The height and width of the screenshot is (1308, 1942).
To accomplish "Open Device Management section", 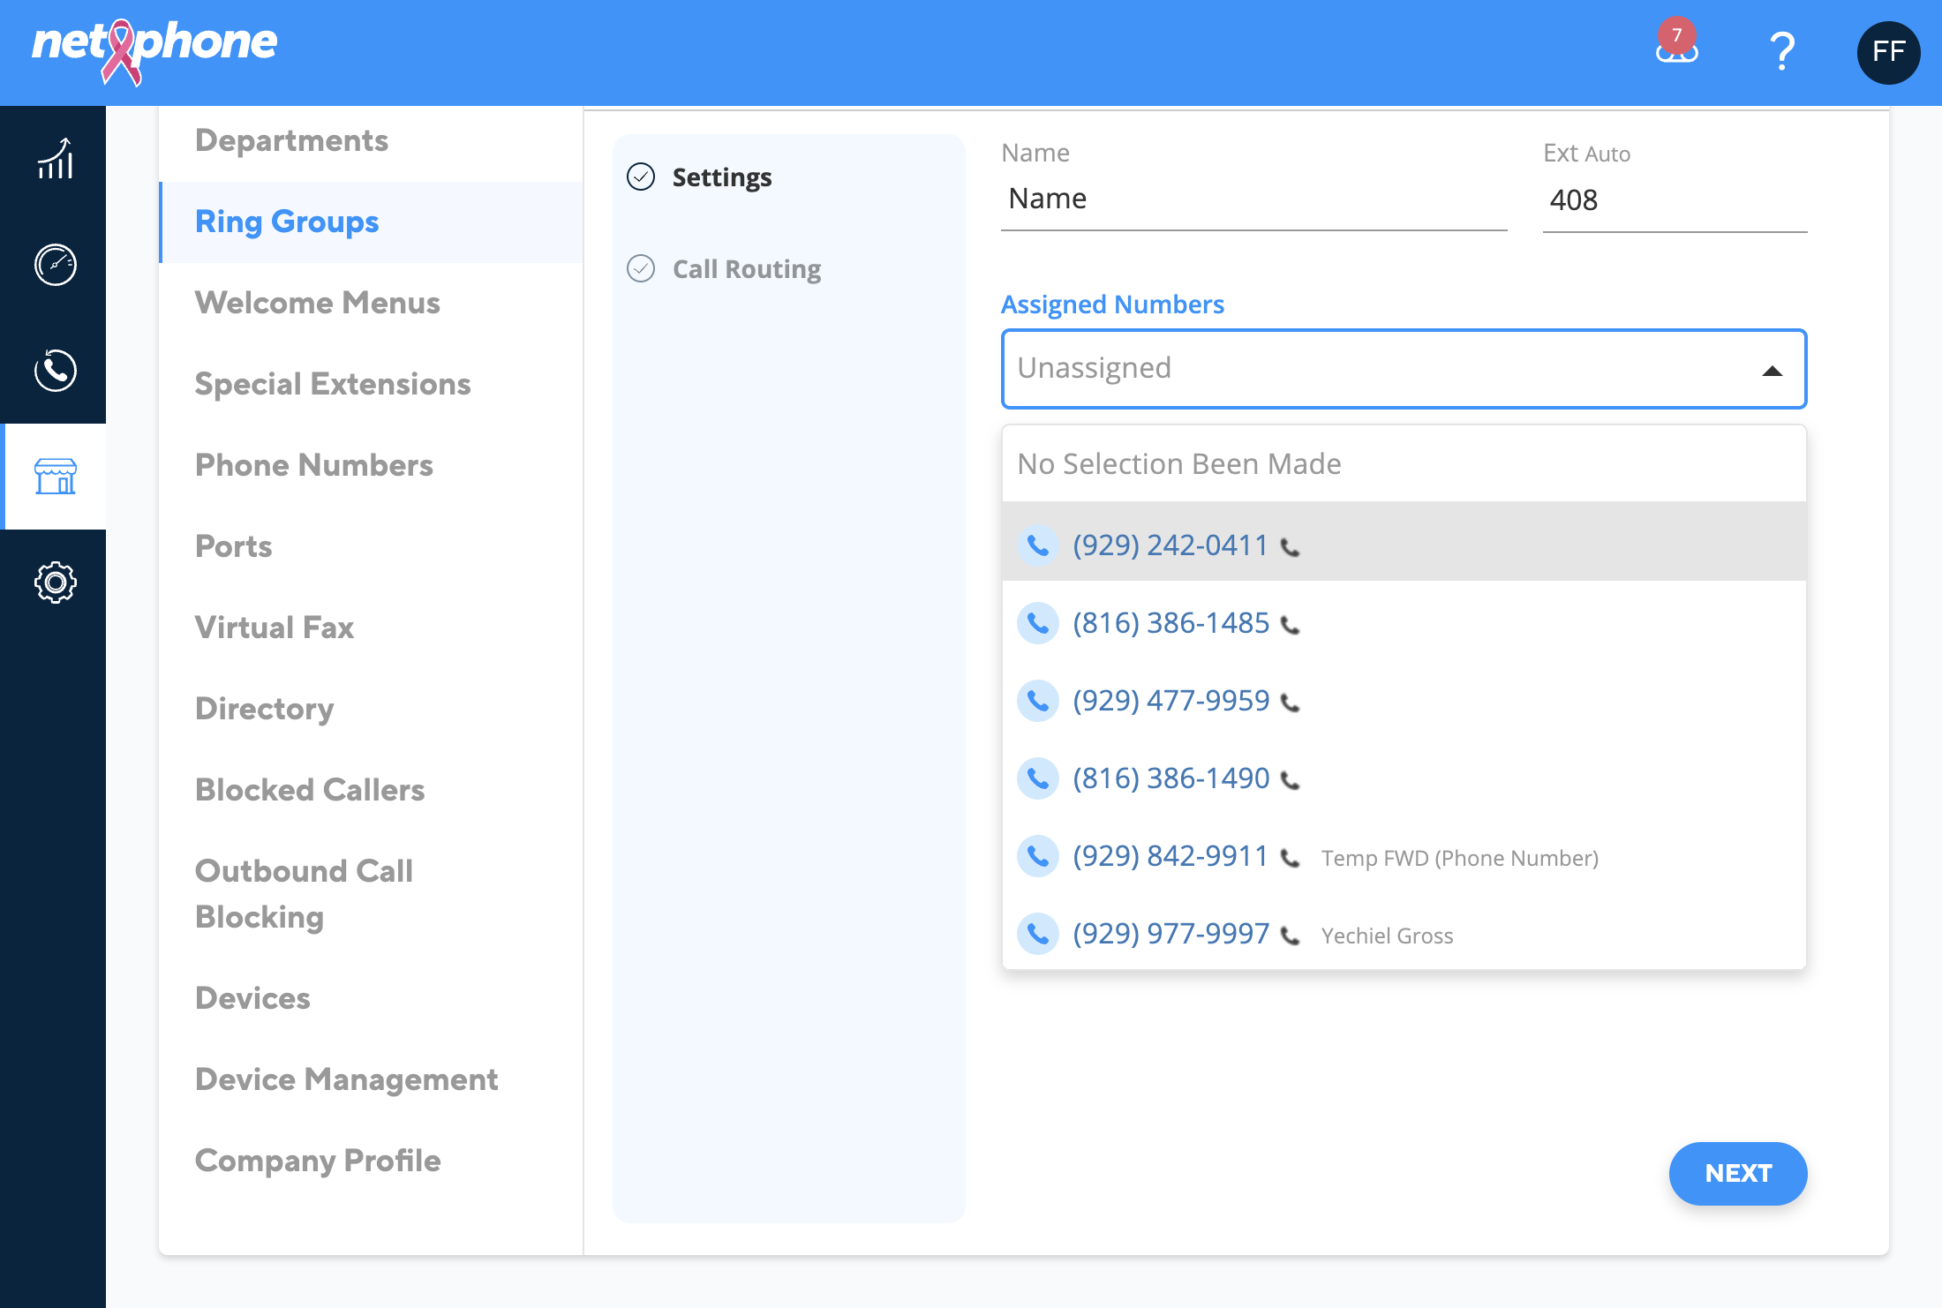I will (x=347, y=1079).
